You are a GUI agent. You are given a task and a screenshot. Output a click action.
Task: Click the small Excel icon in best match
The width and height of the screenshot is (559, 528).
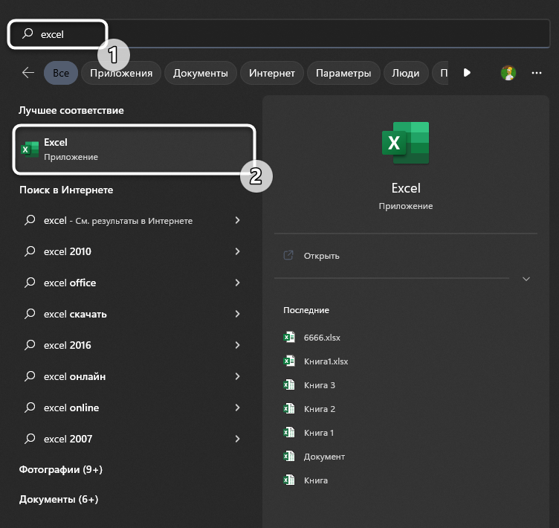tap(30, 149)
